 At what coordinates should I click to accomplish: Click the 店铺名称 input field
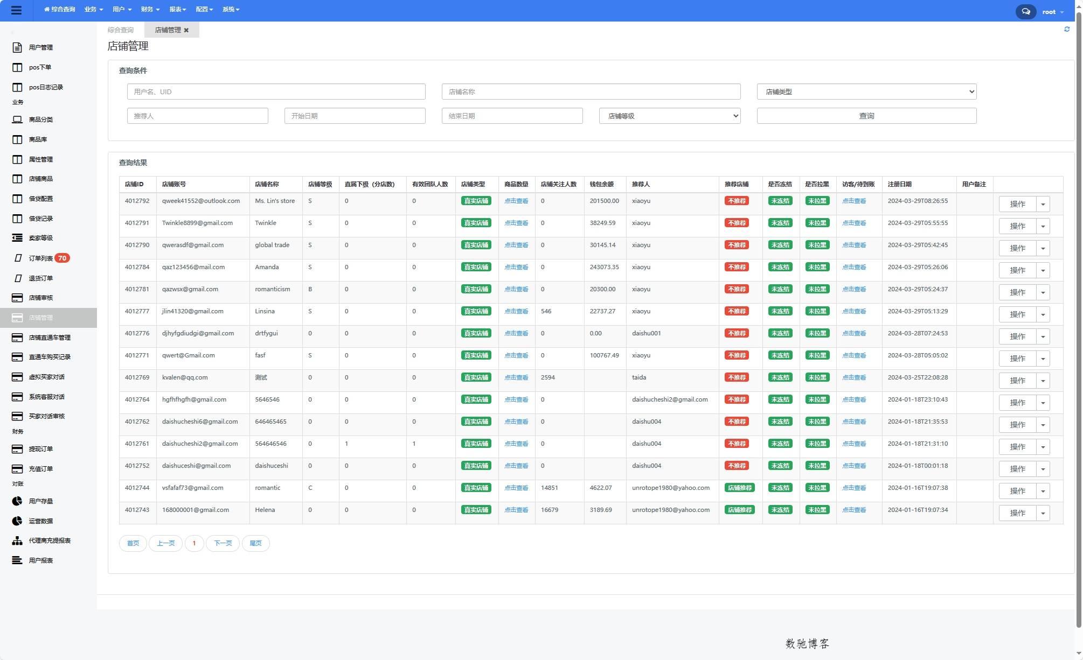(591, 92)
